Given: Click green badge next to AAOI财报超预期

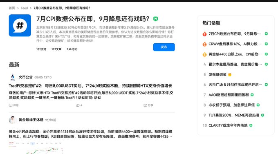Looking at the screenshot, I should pos(252,95).
